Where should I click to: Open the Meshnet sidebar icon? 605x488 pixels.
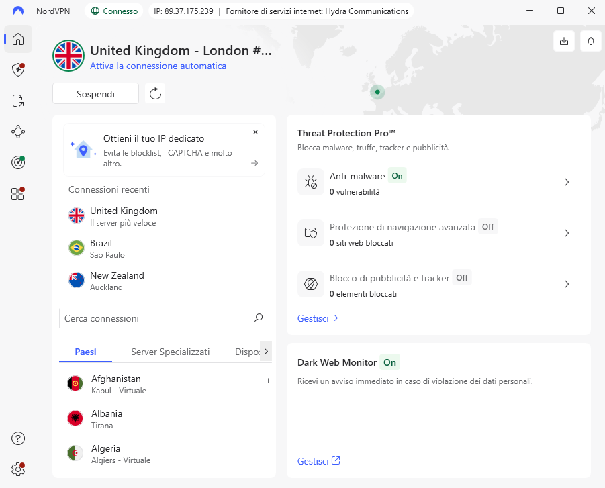[18, 132]
